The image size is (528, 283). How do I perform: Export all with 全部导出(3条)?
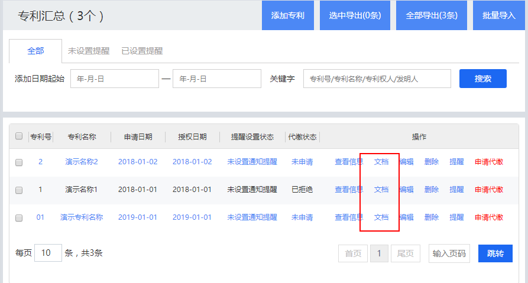432,15
